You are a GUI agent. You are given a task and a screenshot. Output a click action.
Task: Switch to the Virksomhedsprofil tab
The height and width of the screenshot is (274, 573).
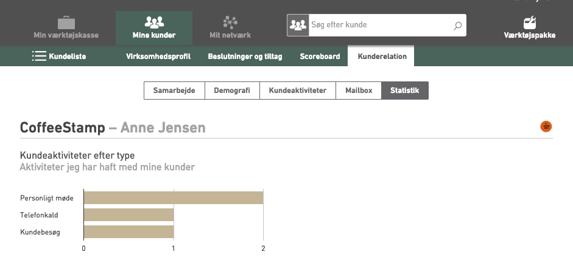click(x=158, y=57)
